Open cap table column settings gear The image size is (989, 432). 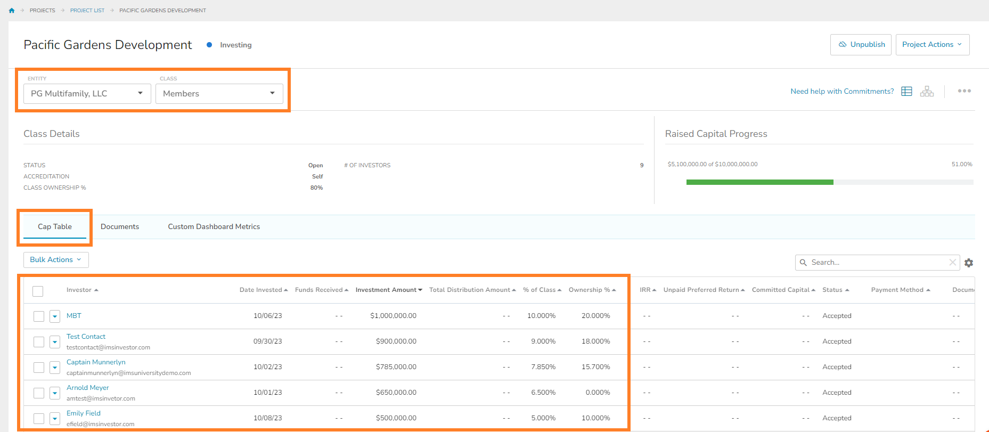pos(969,263)
